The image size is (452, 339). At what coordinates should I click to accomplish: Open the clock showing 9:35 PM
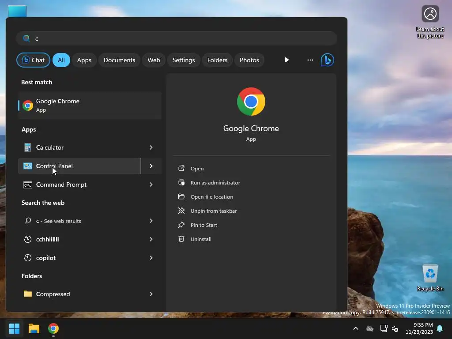coord(419,328)
